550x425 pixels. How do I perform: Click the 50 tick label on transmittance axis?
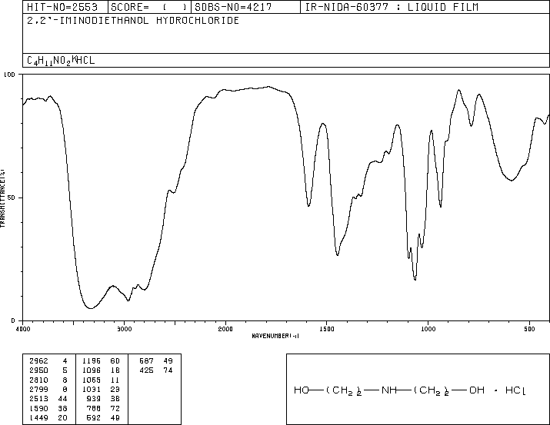tap(12, 198)
